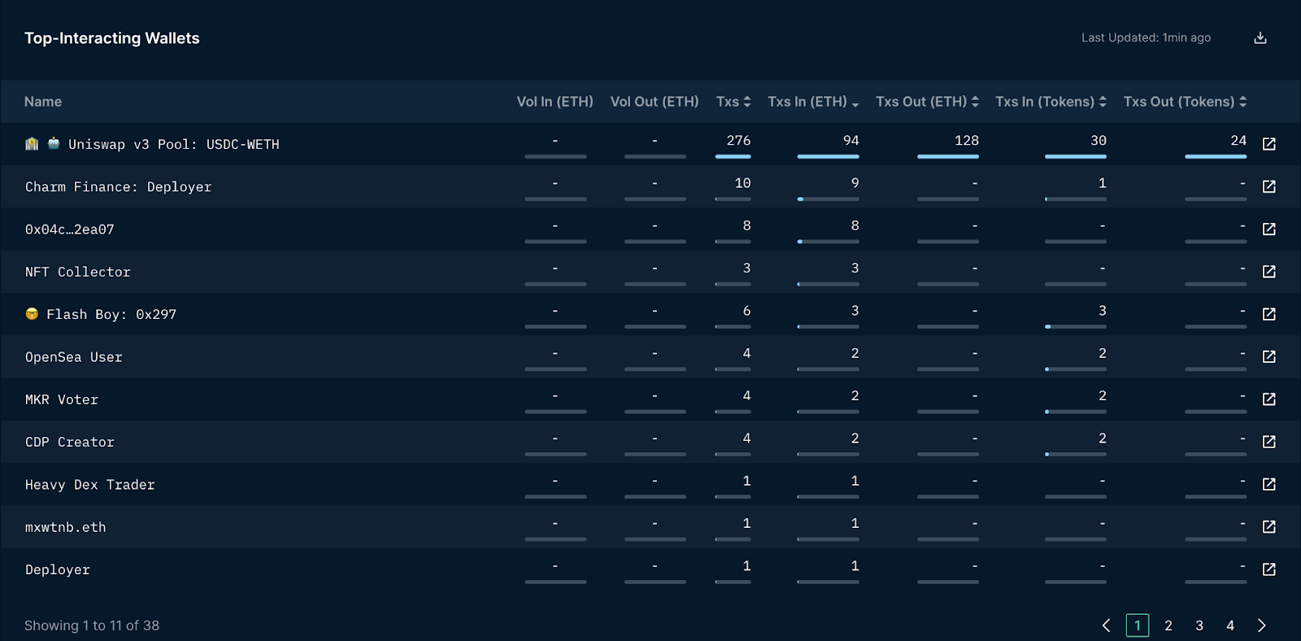Viewport: 1301px width, 641px height.
Task: Open the Heavy Dex Trader wallet
Action: click(90, 485)
